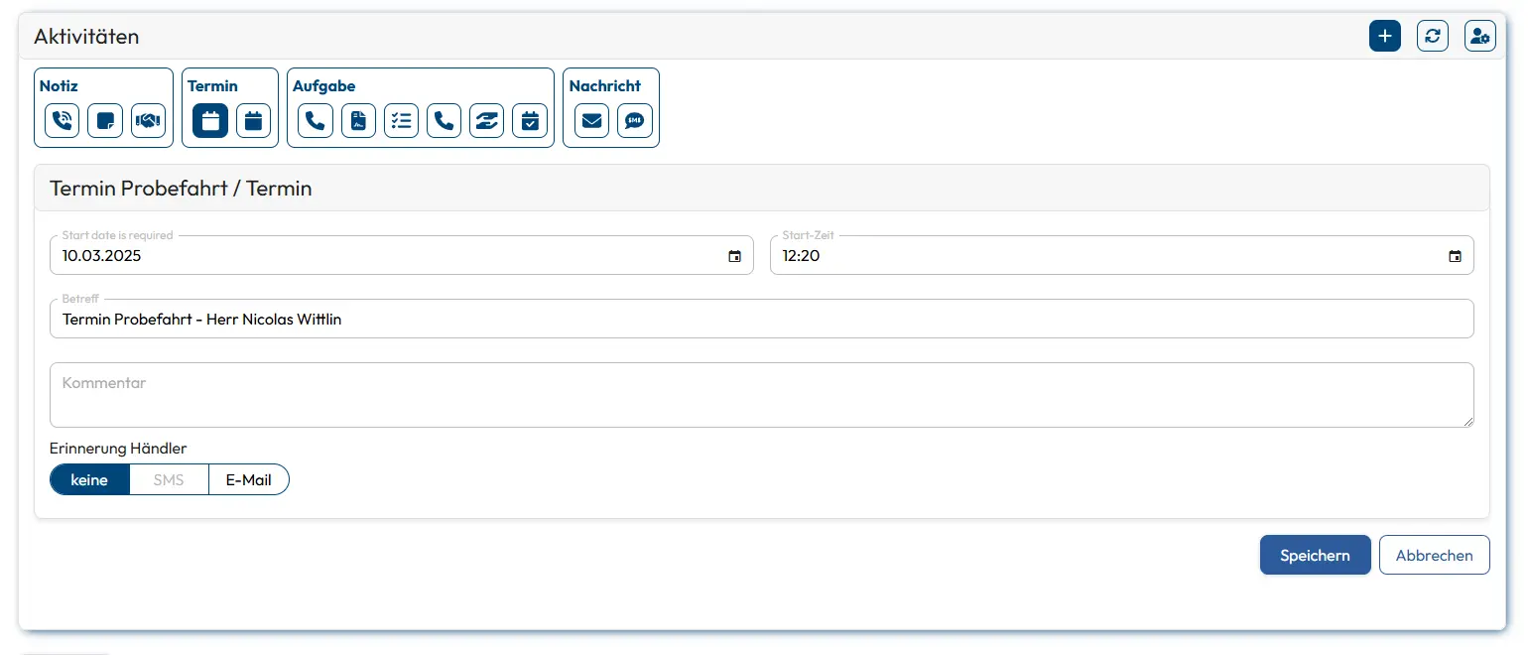This screenshot has width=1528, height=655.
Task: Click the Speichern button
Action: coord(1315,555)
